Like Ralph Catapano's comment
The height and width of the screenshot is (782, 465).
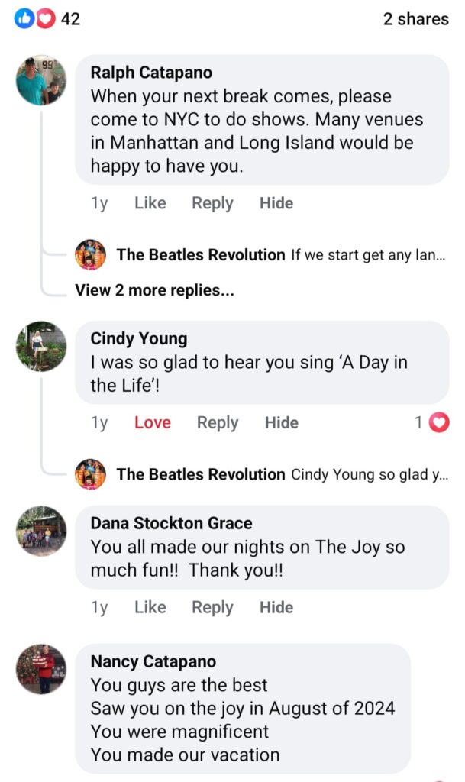pos(150,203)
